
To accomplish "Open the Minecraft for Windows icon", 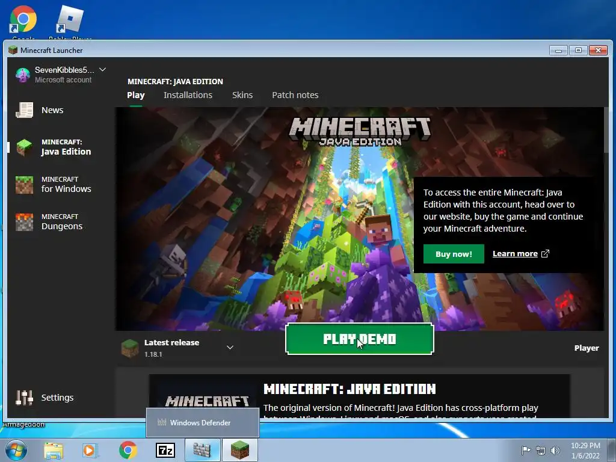I will [24, 185].
